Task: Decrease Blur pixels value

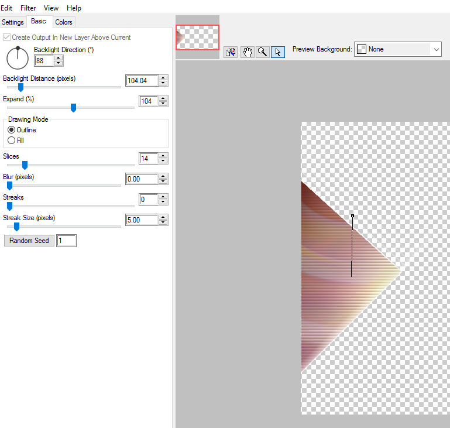Action: pyautogui.click(x=163, y=182)
